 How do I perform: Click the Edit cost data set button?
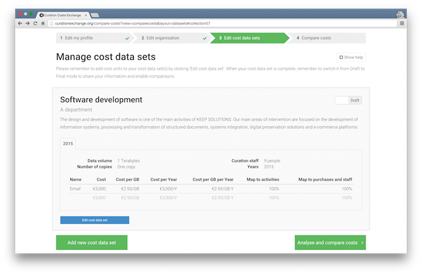pyautogui.click(x=95, y=220)
